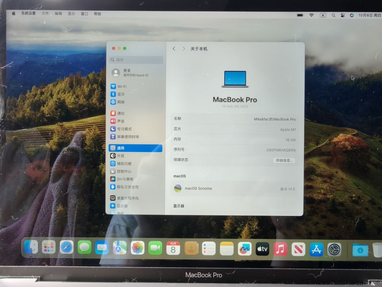Open Control Center from the menu bar
The image size is (382, 287).
[343, 15]
